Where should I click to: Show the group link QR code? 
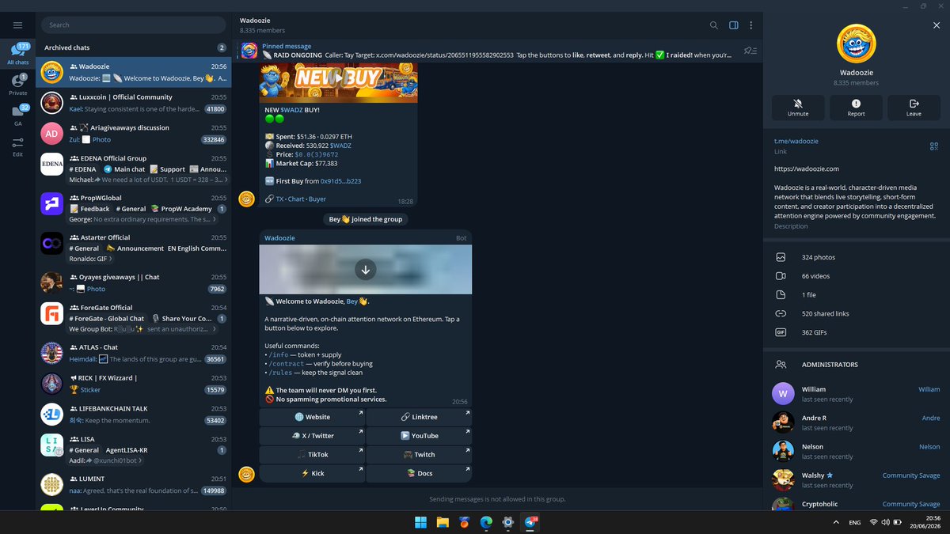tap(934, 146)
